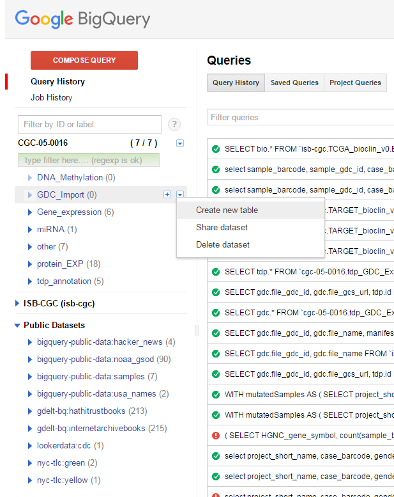Expand the nyc-tlc:yellow triangle
The image size is (394, 497).
coord(30,480)
